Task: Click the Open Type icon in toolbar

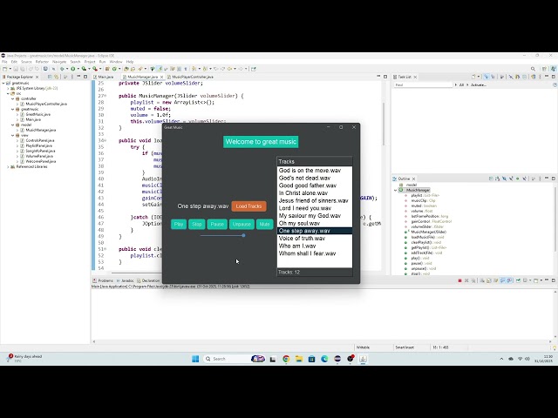Action: (126, 69)
